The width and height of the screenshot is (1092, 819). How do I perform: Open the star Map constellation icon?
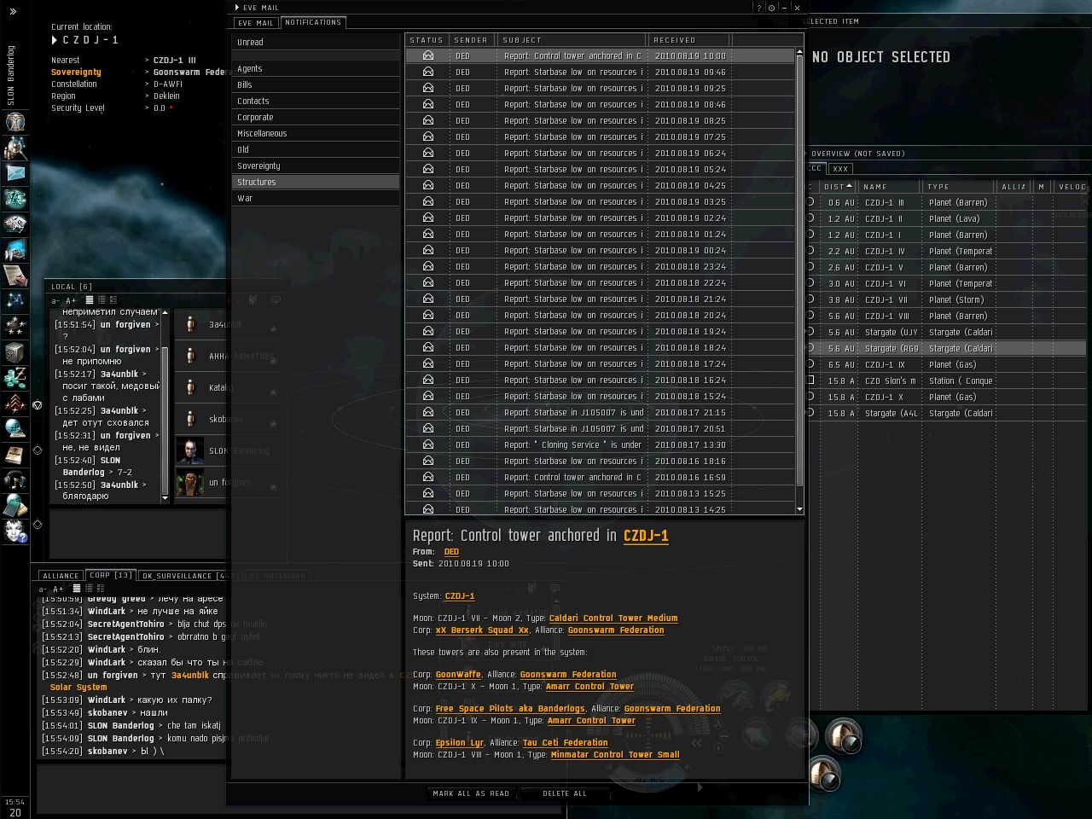(15, 301)
